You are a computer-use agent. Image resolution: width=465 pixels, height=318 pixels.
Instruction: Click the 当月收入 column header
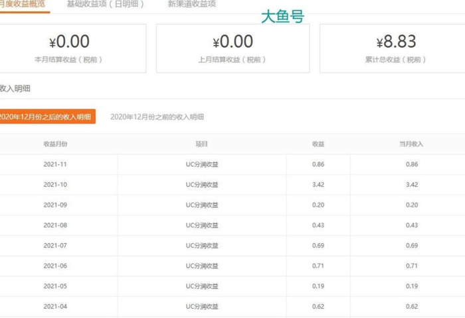coord(411,144)
